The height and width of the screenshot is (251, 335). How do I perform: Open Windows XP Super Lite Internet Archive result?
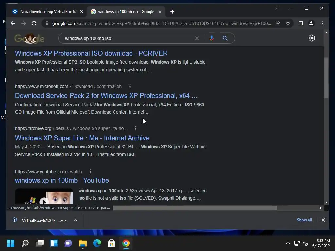82,138
